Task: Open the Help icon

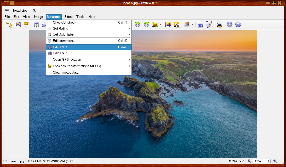Action: (x=238, y=24)
